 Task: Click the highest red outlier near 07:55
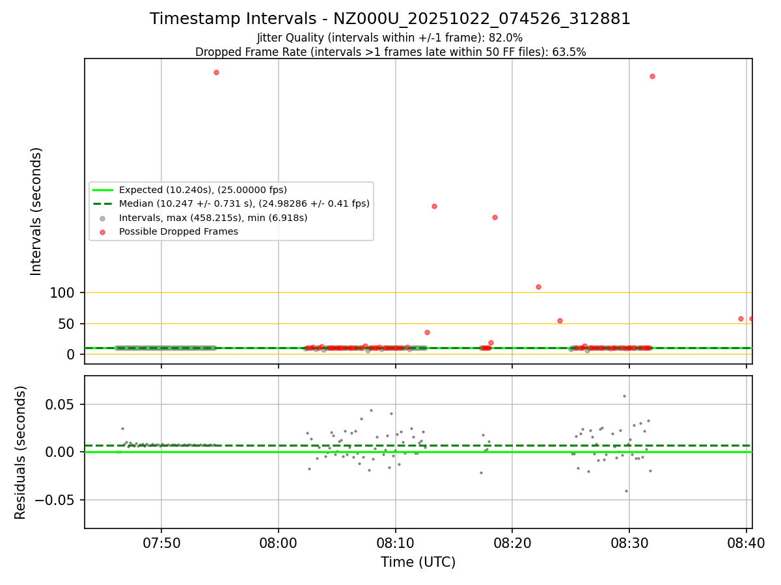[x=216, y=72]
